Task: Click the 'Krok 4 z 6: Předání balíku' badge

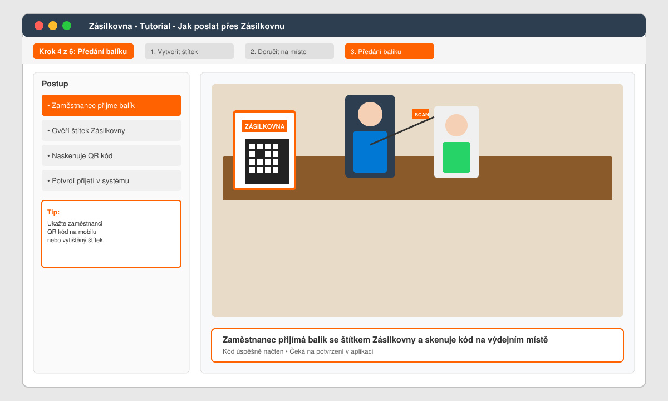Action: tap(83, 51)
